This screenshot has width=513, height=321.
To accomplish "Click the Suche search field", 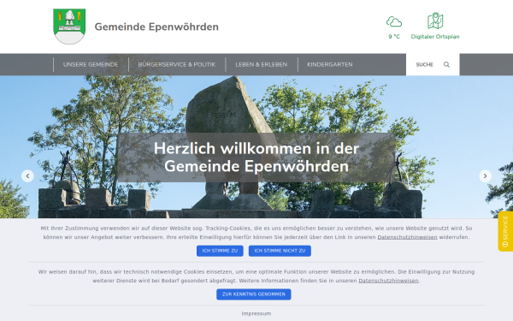I will click(x=433, y=64).
